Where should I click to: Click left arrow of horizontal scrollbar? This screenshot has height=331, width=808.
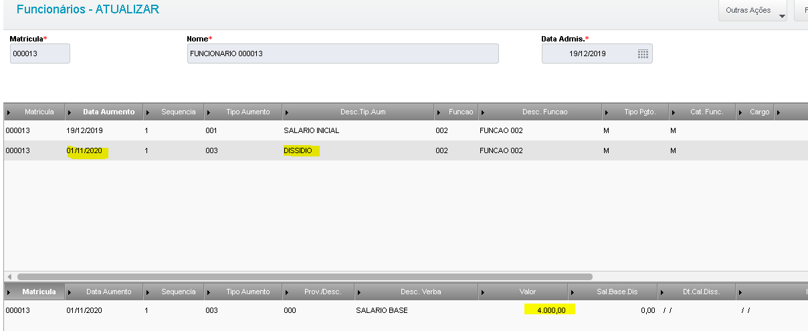pyautogui.click(x=9, y=276)
